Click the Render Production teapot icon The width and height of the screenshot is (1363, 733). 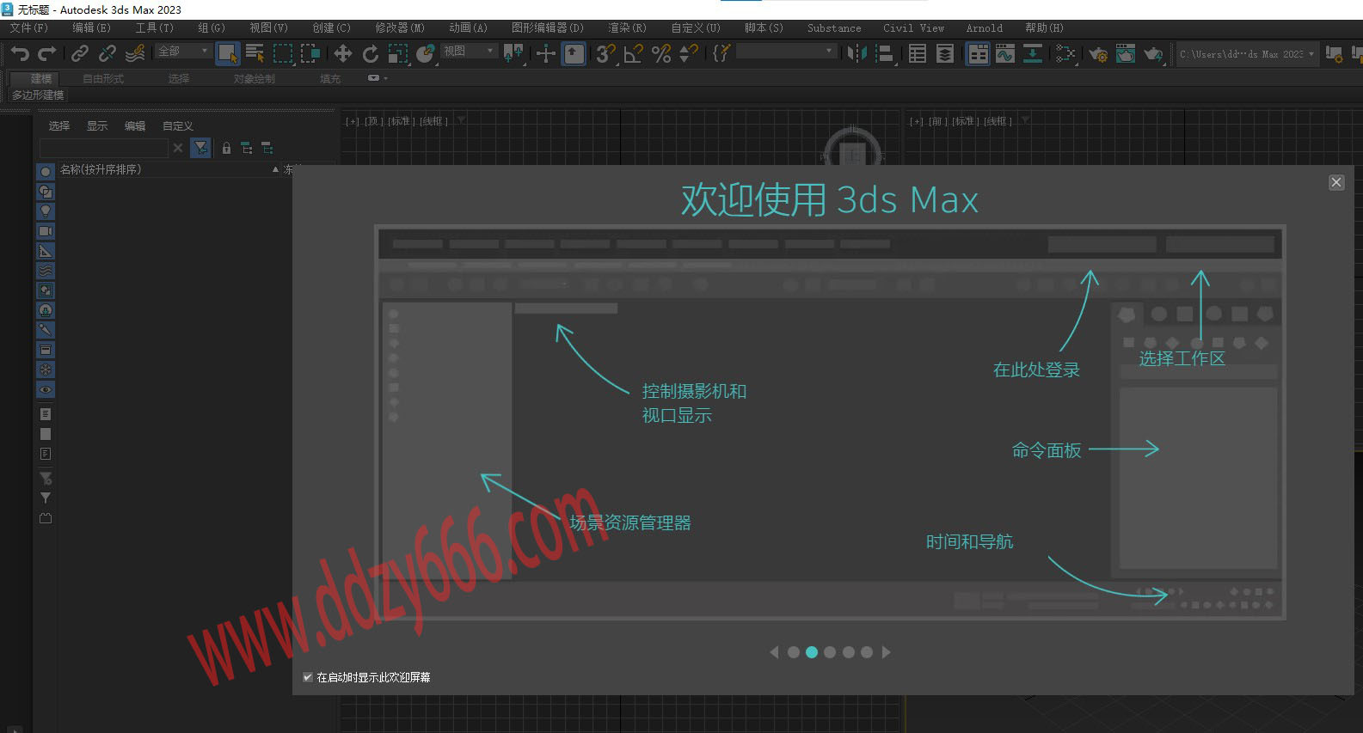pyautogui.click(x=1153, y=54)
